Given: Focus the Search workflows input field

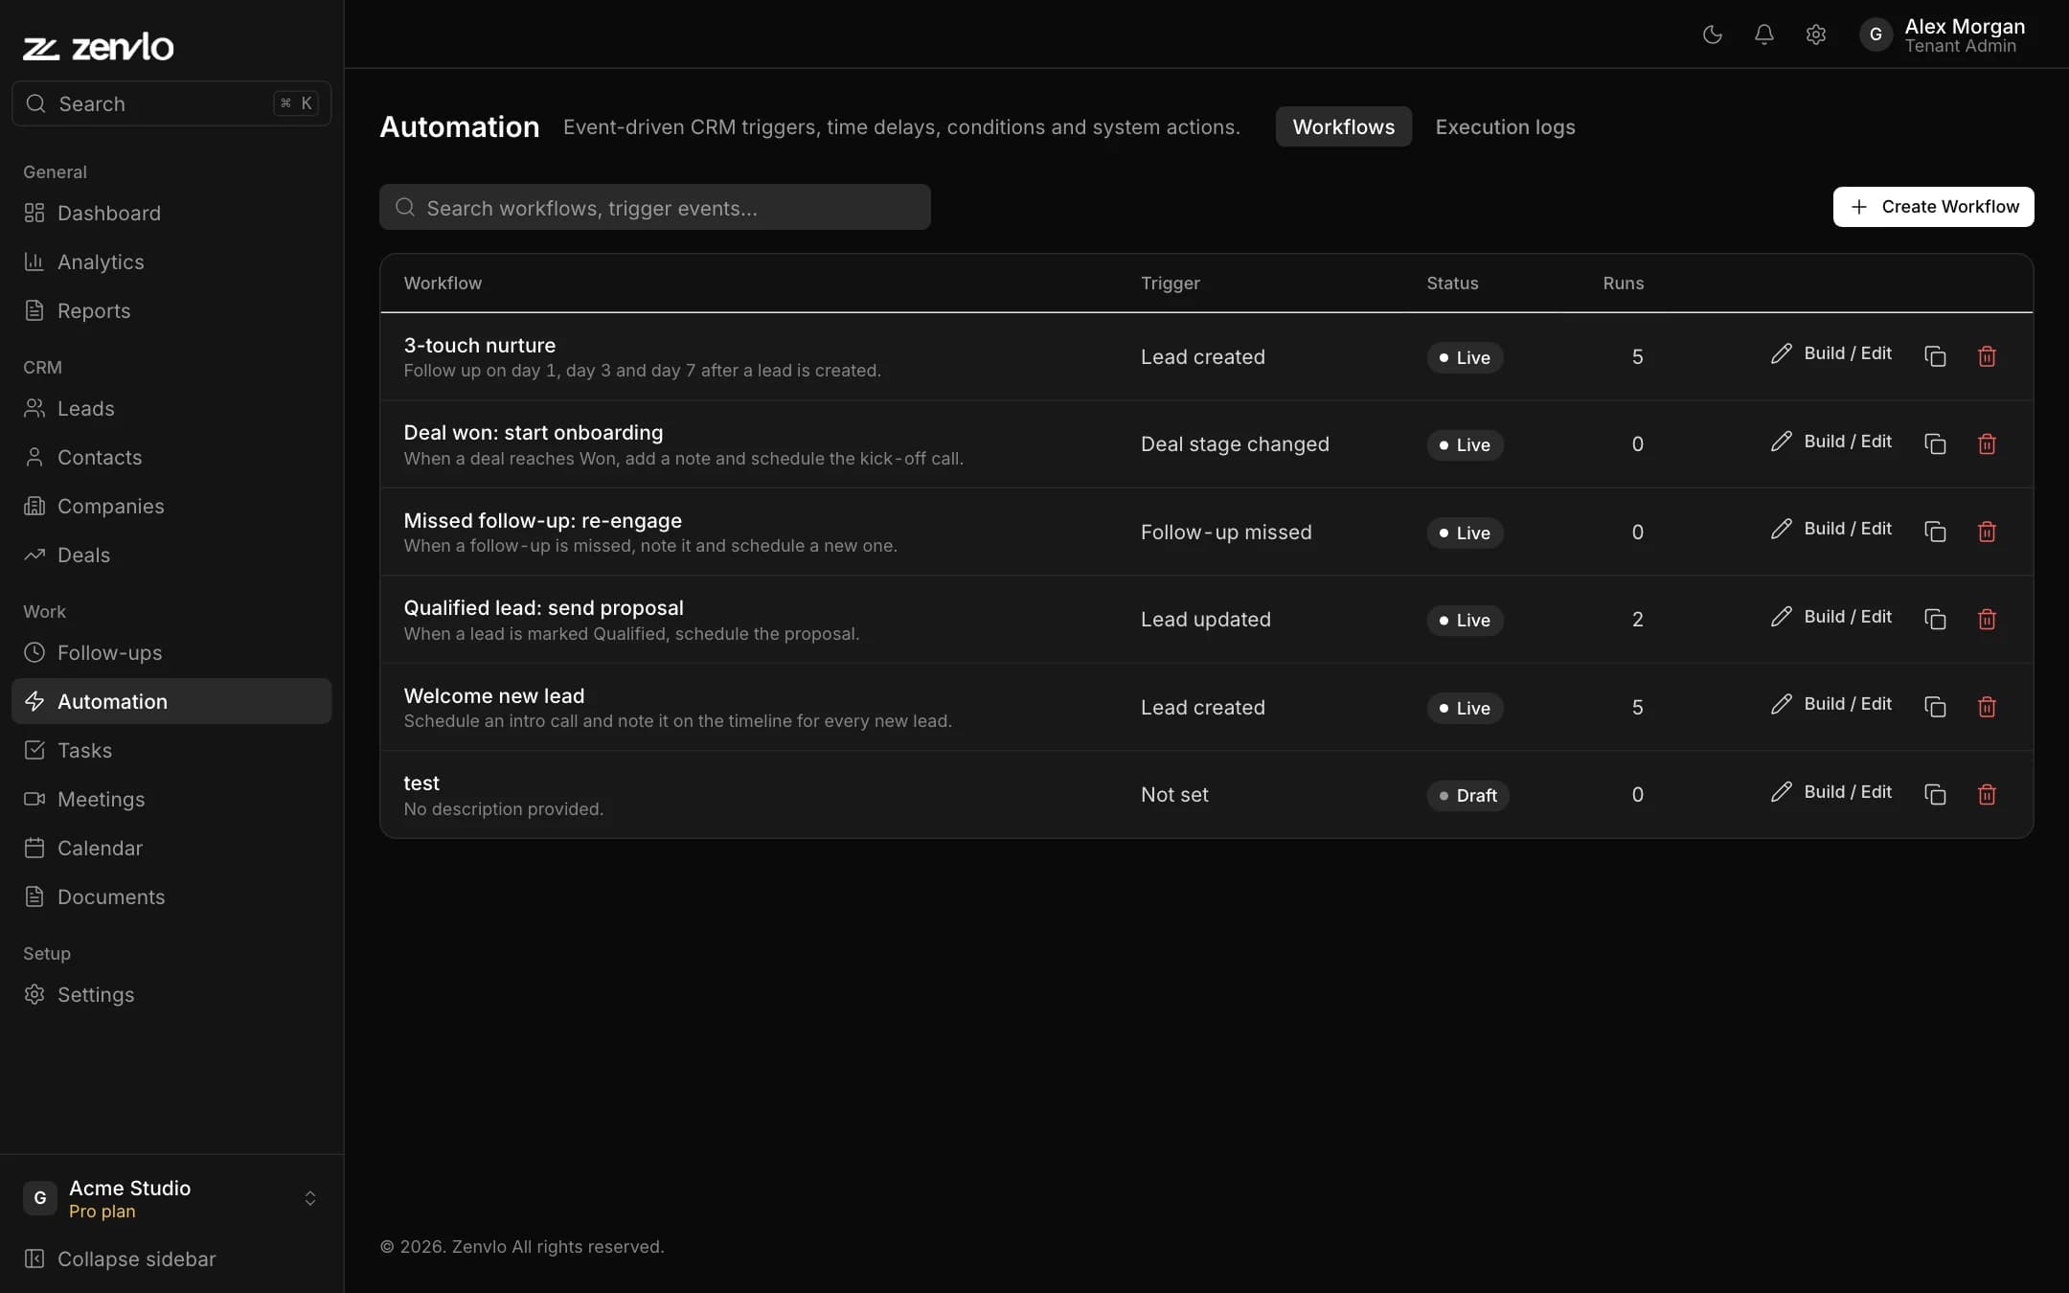Looking at the screenshot, I should 654,207.
